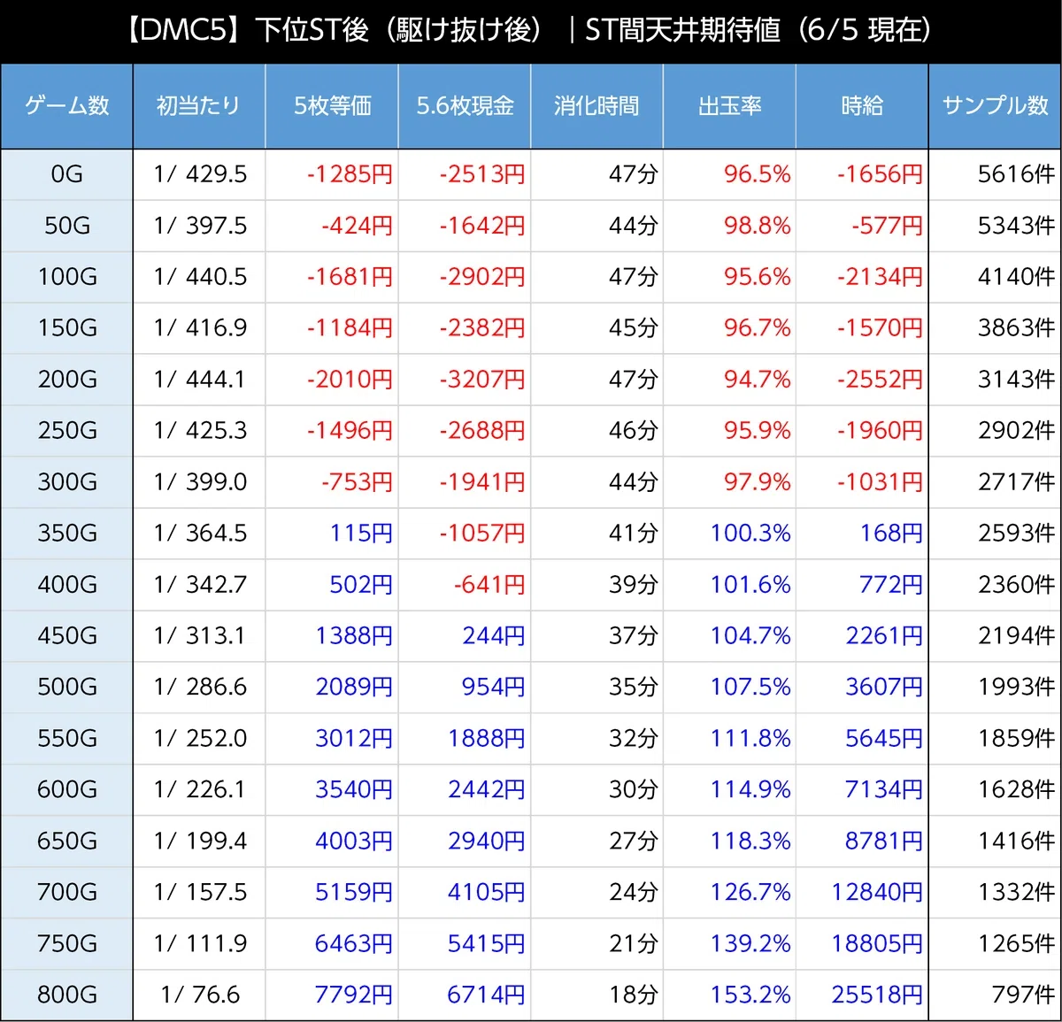Click the -1285円 value

pos(350,174)
